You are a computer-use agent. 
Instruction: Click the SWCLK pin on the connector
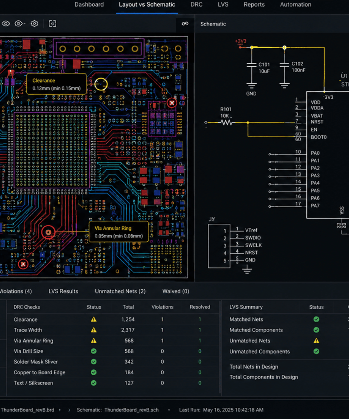click(x=253, y=245)
